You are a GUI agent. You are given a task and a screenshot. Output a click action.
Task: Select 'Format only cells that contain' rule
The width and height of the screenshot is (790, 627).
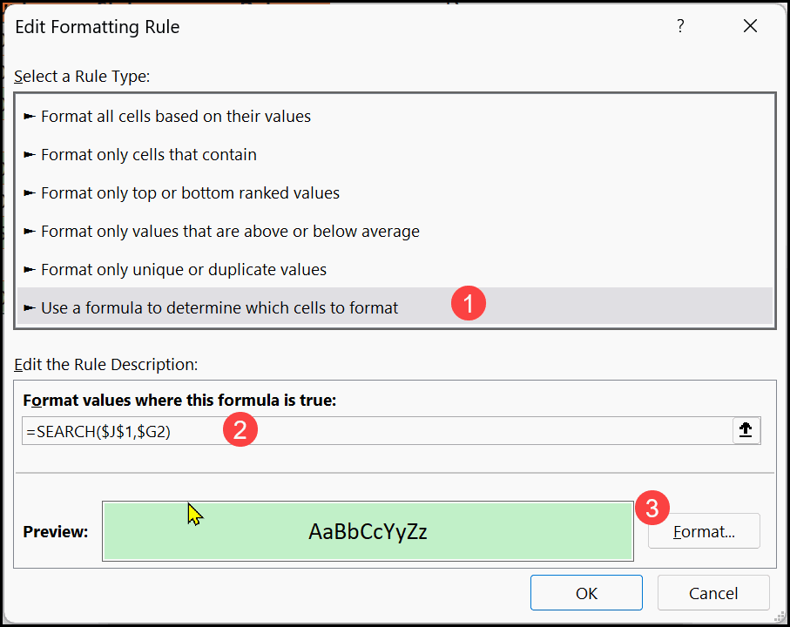click(395, 155)
